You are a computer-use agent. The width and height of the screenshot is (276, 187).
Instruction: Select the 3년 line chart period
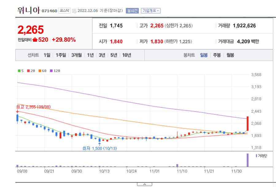tap(102, 55)
